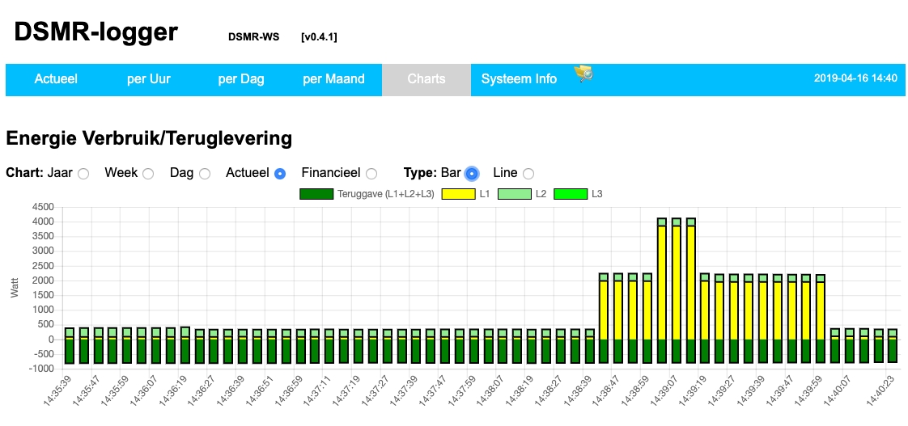Open the Systeem Info tab
The width and height of the screenshot is (908, 426).
(x=519, y=79)
